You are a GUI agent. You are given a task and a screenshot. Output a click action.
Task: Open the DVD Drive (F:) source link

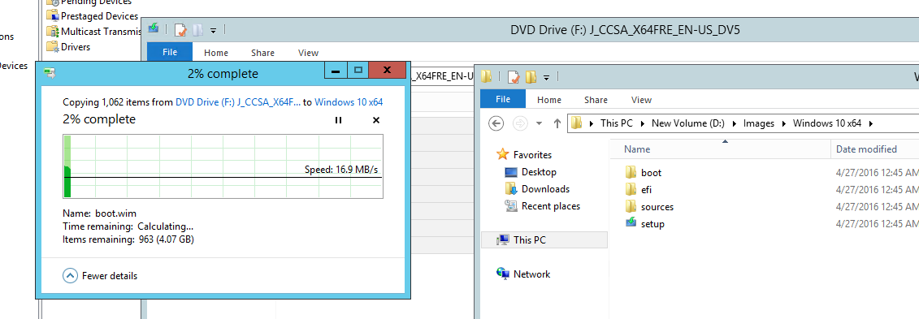pyautogui.click(x=238, y=101)
